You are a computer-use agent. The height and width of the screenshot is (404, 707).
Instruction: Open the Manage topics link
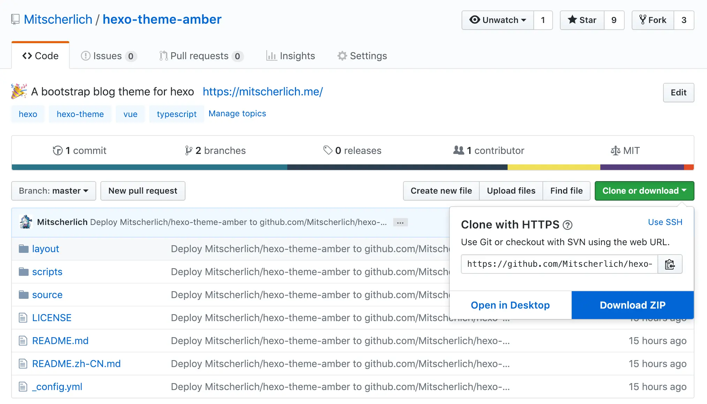pos(237,114)
